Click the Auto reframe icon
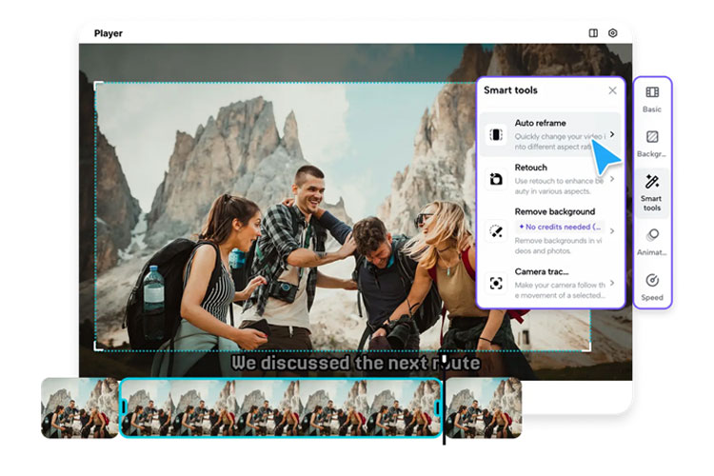This screenshot has width=714, height=476. [x=496, y=134]
